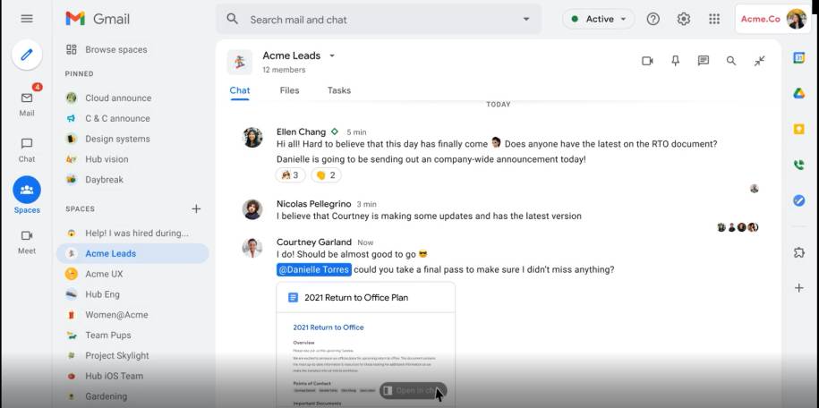Open Google Tasks in side panel
This screenshot has height=408, width=819.
point(799,200)
